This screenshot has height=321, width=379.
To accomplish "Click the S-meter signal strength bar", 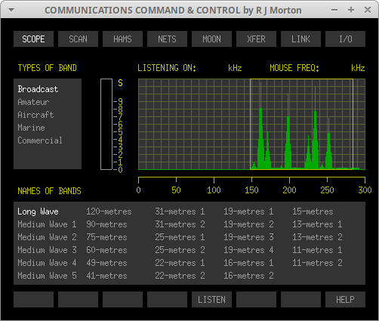I will coord(106,124).
